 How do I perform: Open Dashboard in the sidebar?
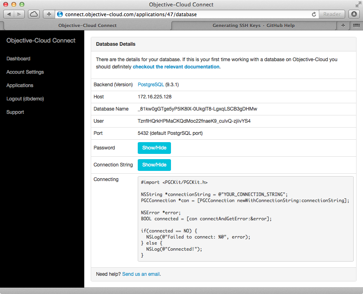pos(18,59)
